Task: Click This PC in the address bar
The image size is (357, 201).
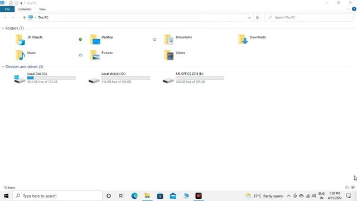Action: click(44, 17)
